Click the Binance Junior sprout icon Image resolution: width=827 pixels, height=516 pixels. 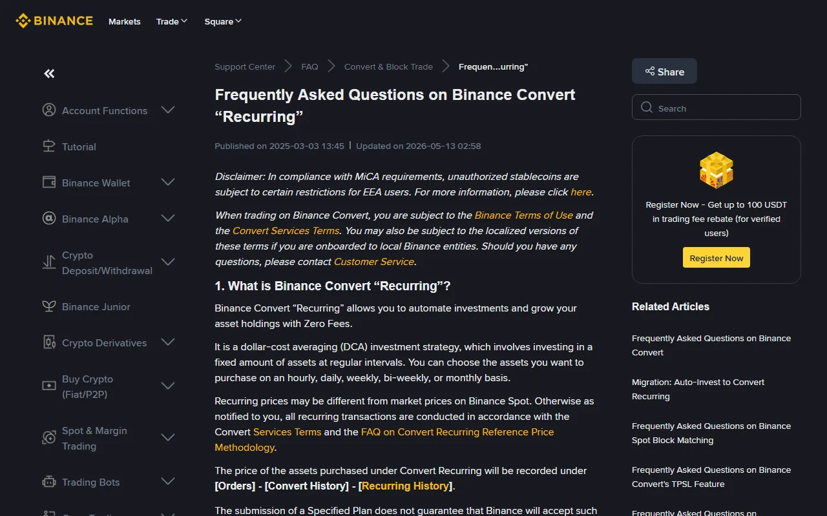coord(49,306)
